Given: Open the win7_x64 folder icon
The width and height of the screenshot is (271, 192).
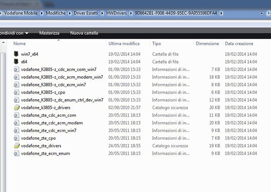Looking at the screenshot, I should 17,54.
